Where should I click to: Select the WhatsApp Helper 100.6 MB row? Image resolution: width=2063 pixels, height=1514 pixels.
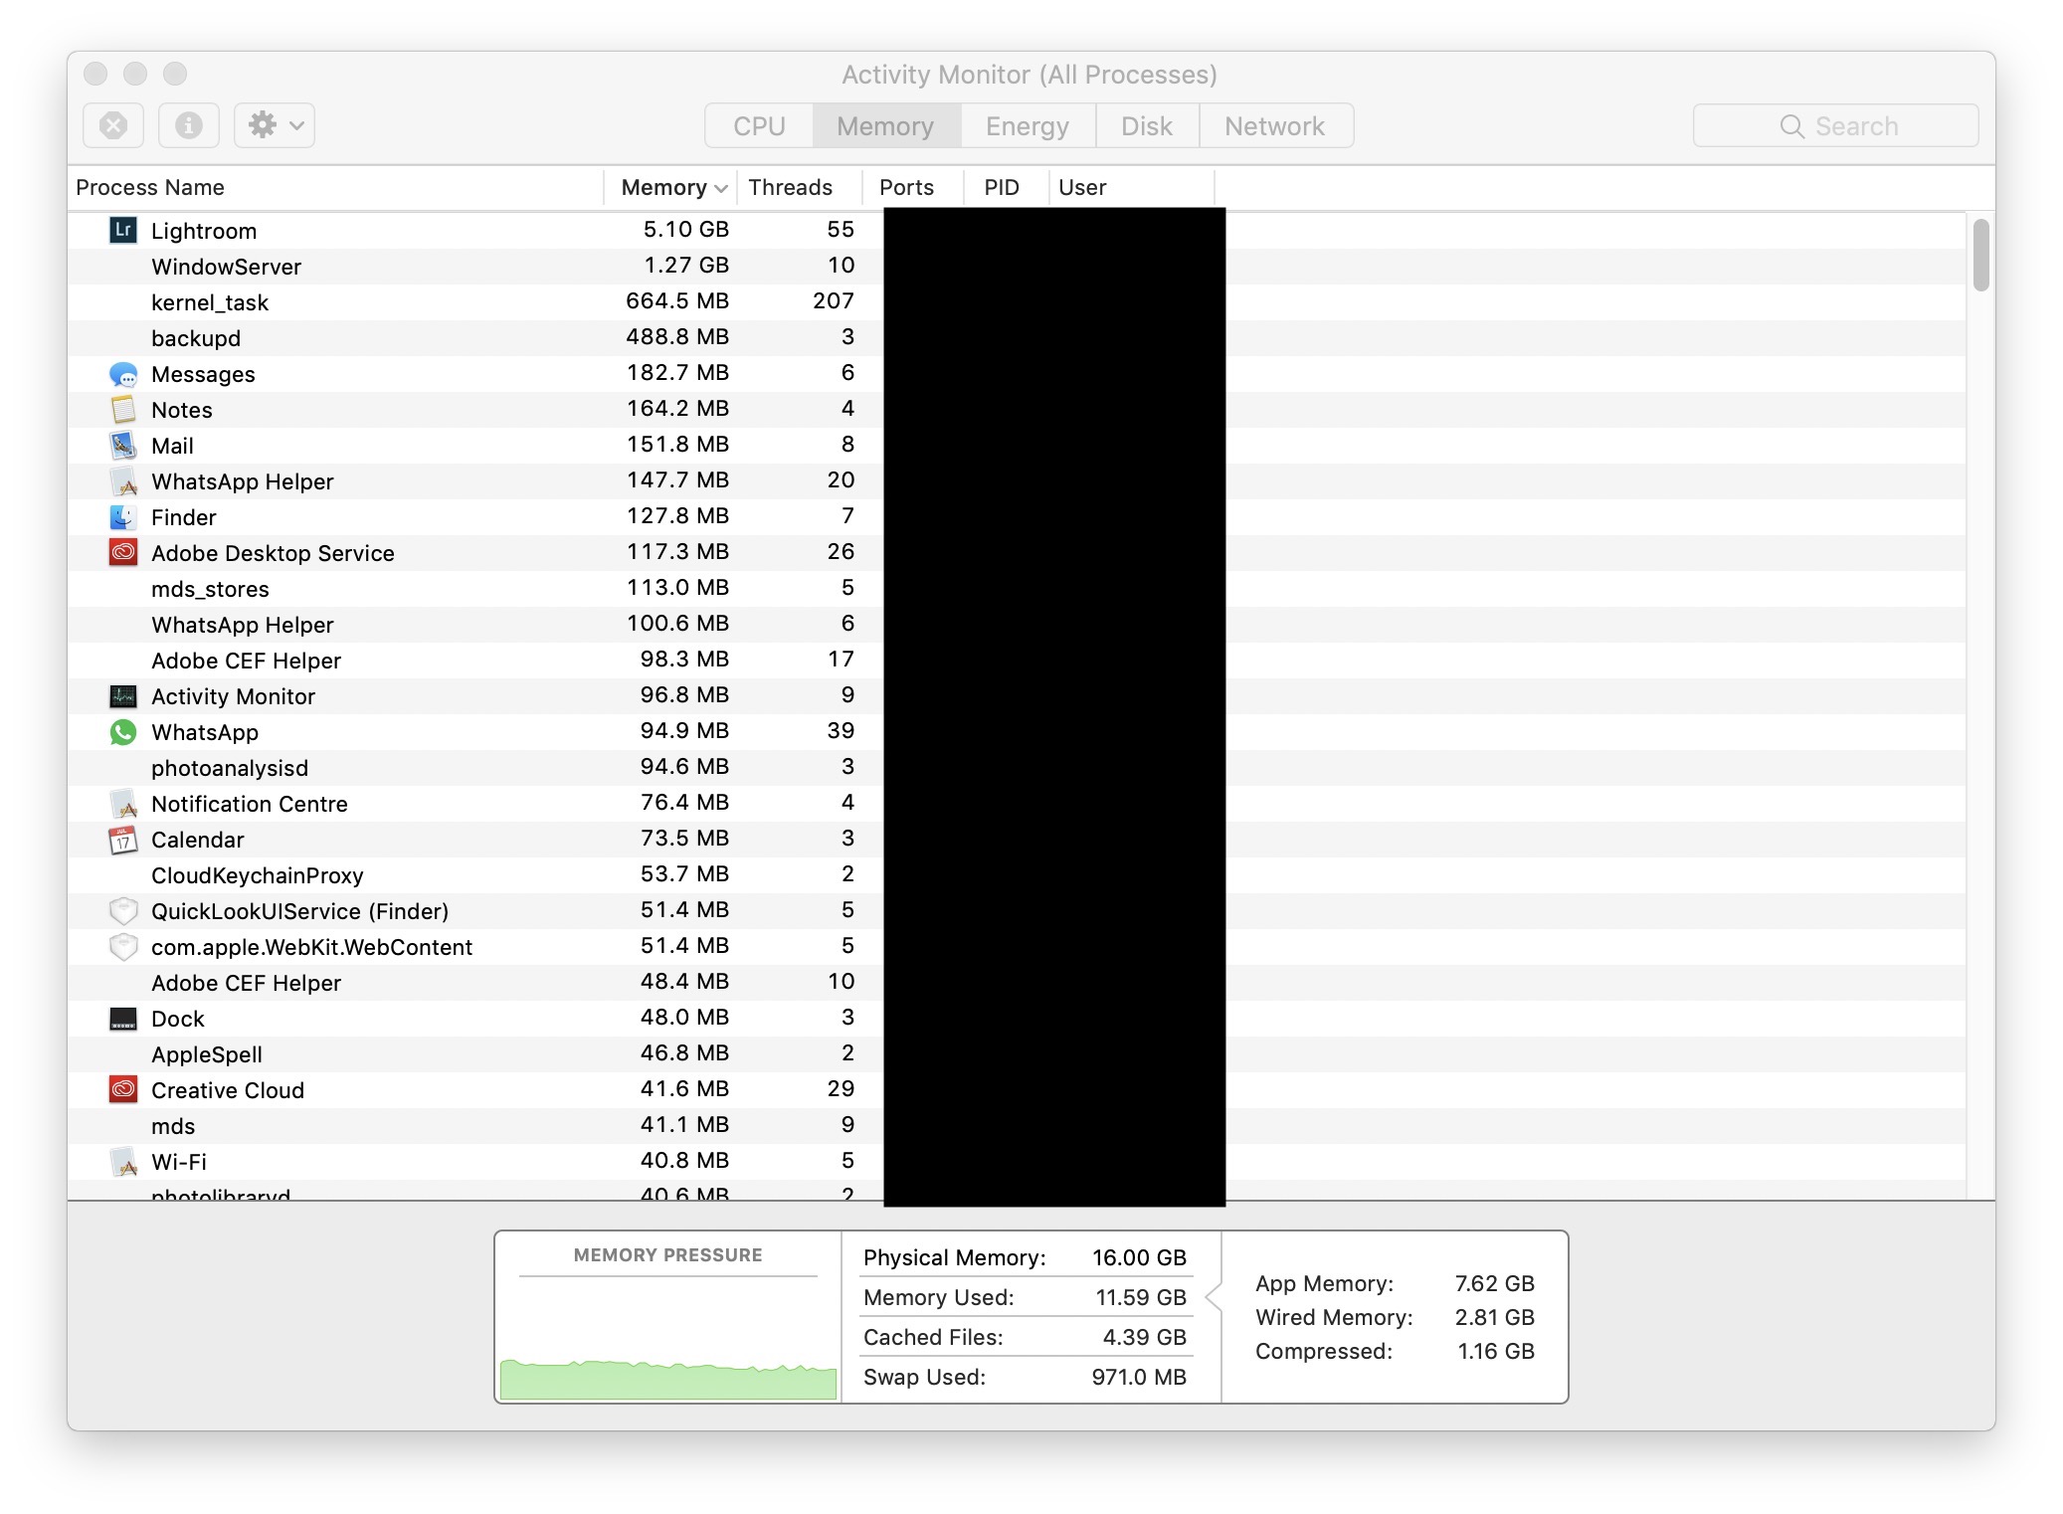pyautogui.click(x=1017, y=625)
